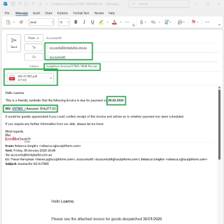
Task: Click in the title bar Search box
Action: click(159, 4)
